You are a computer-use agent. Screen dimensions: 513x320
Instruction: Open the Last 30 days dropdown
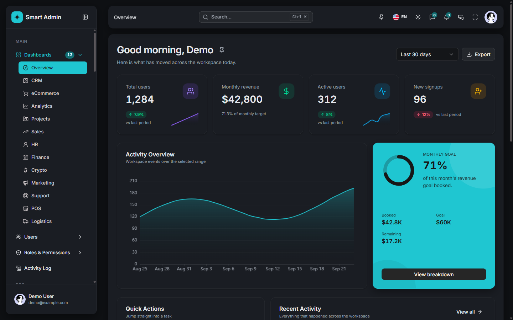(427, 54)
